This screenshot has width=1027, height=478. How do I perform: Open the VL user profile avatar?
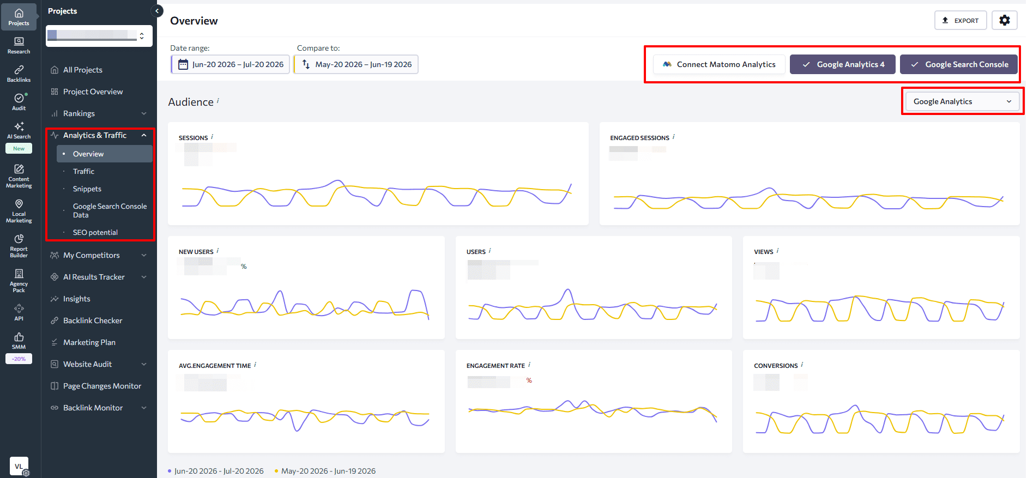(19, 466)
